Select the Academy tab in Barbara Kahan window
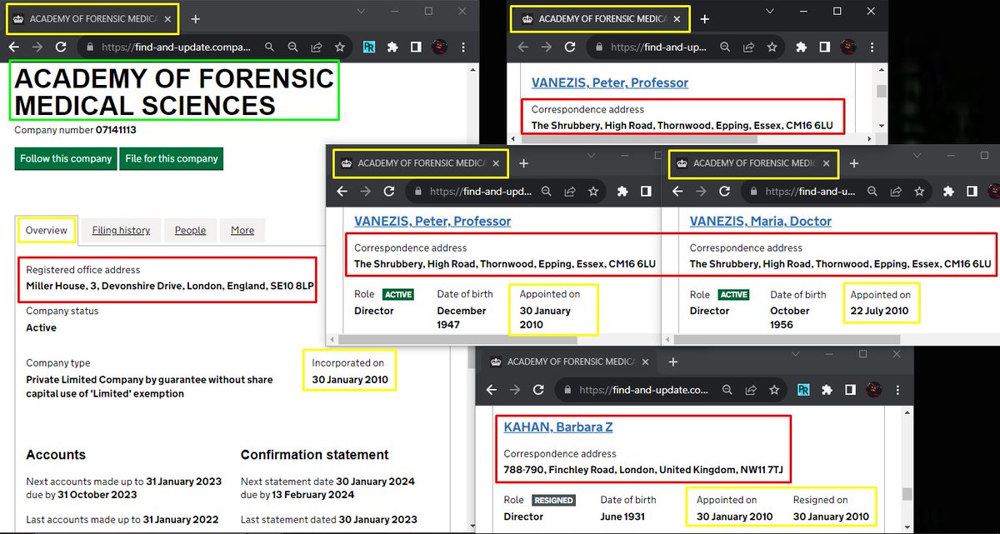This screenshot has height=534, width=1000. pos(569,362)
